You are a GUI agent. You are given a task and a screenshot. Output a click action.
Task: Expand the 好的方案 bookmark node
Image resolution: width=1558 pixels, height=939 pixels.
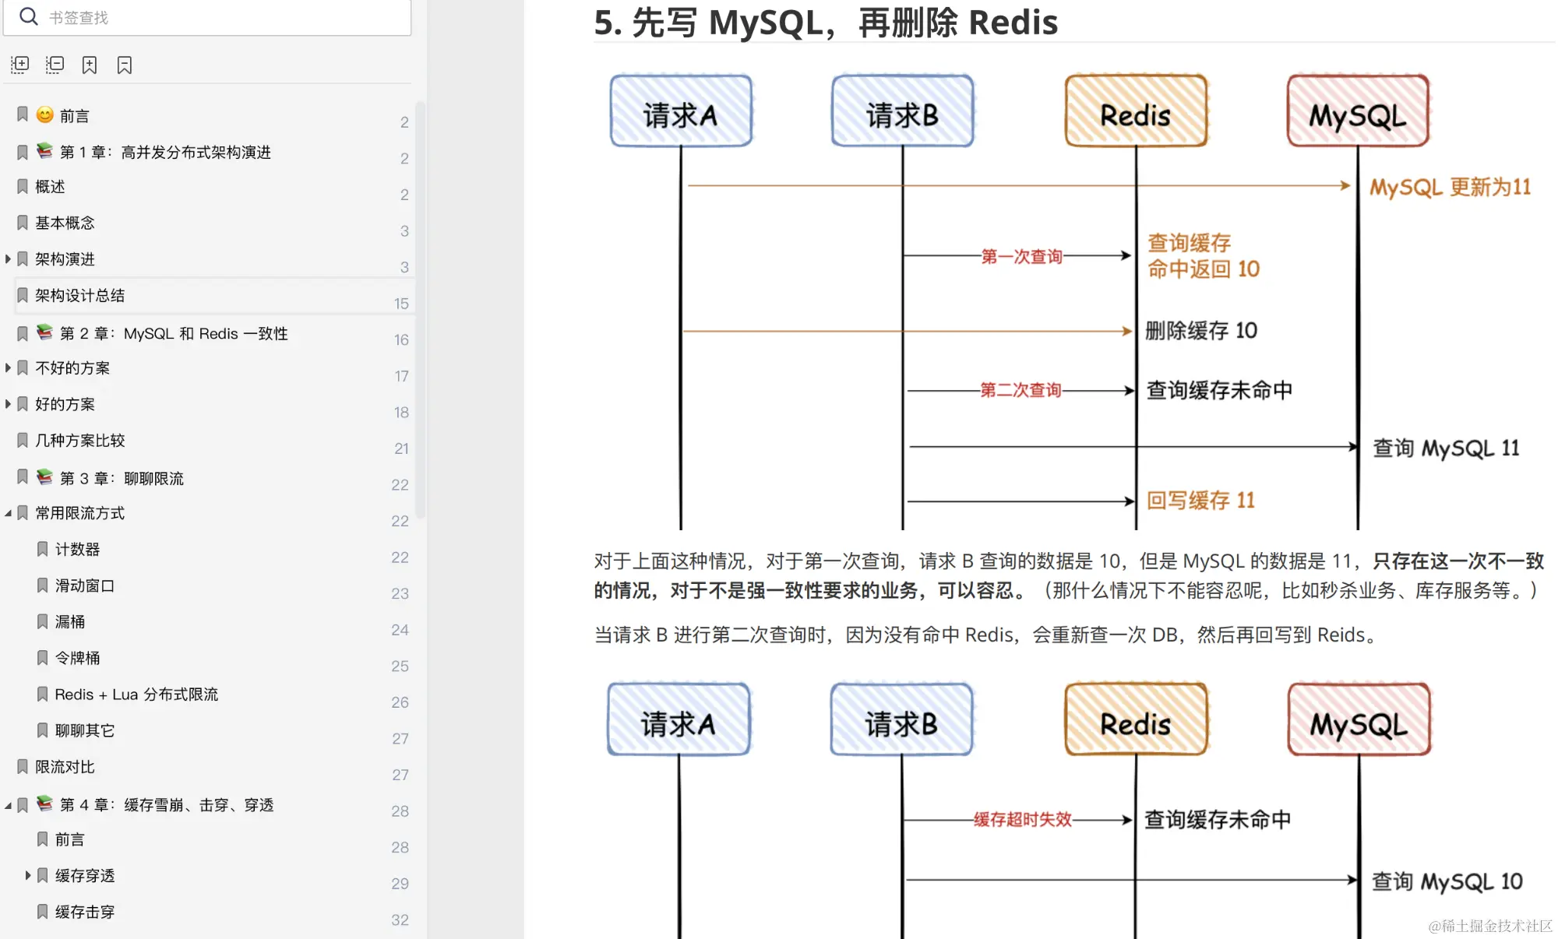click(x=8, y=404)
